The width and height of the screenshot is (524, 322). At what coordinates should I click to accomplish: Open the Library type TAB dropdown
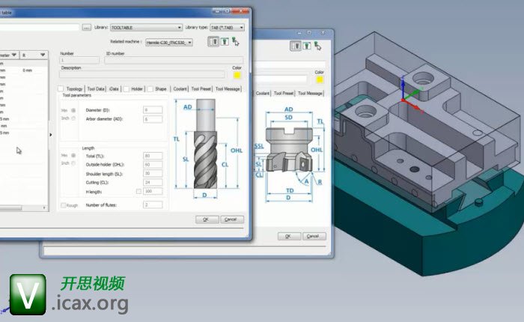(227, 28)
